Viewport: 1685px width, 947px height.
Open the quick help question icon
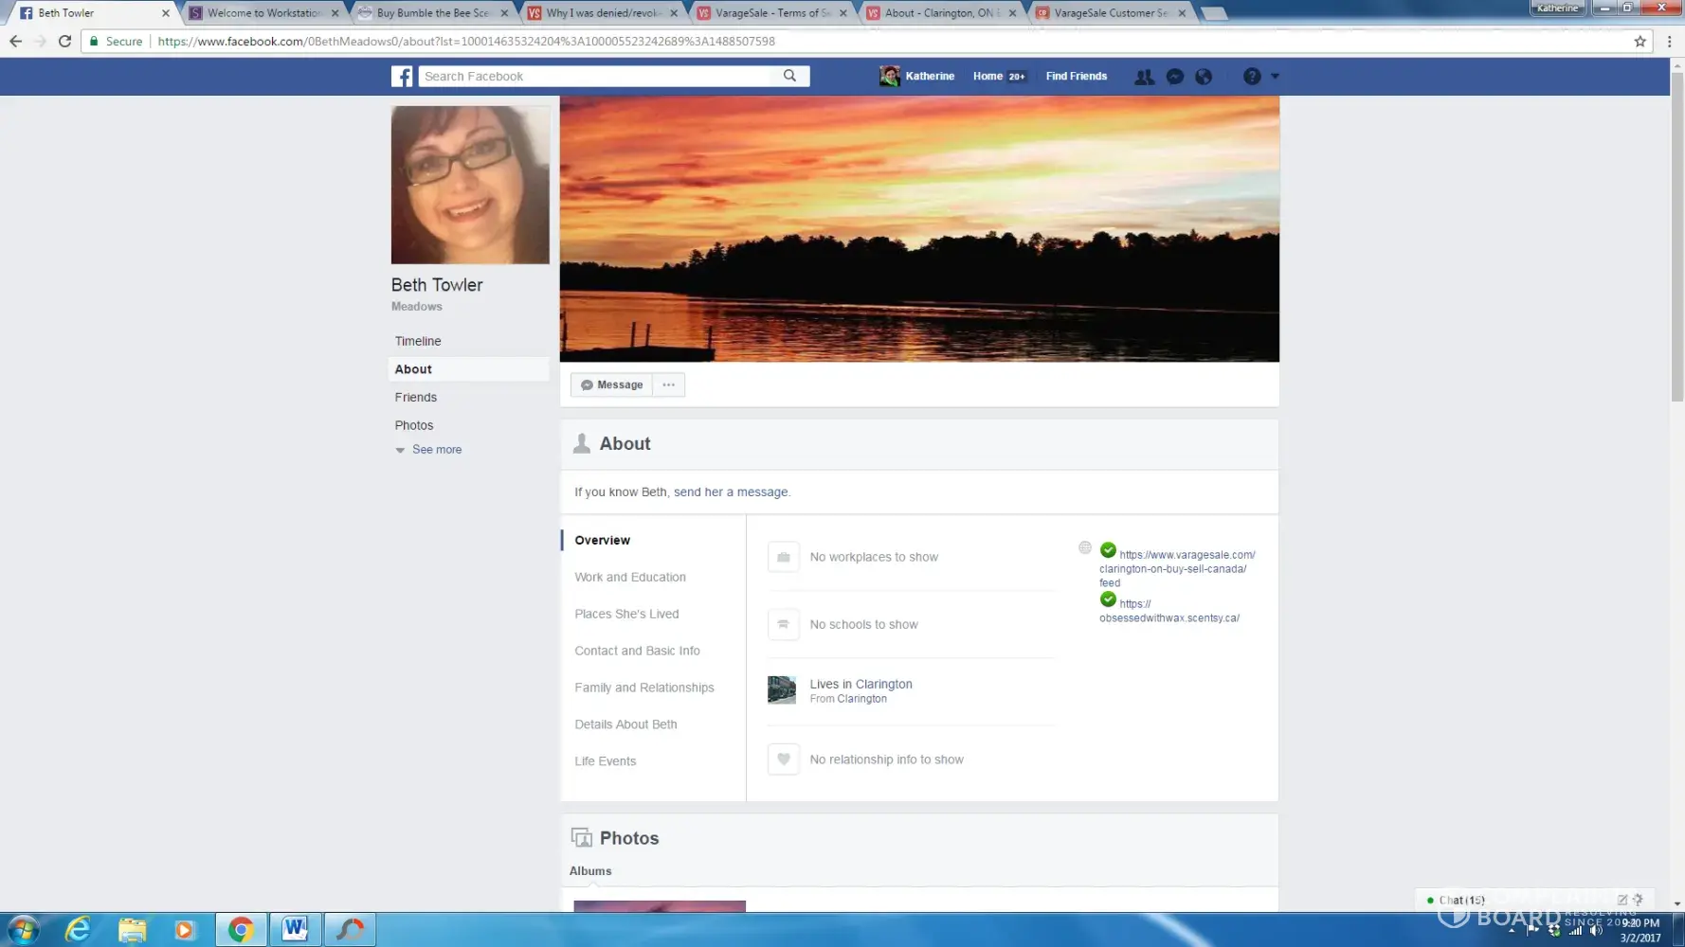(x=1252, y=77)
